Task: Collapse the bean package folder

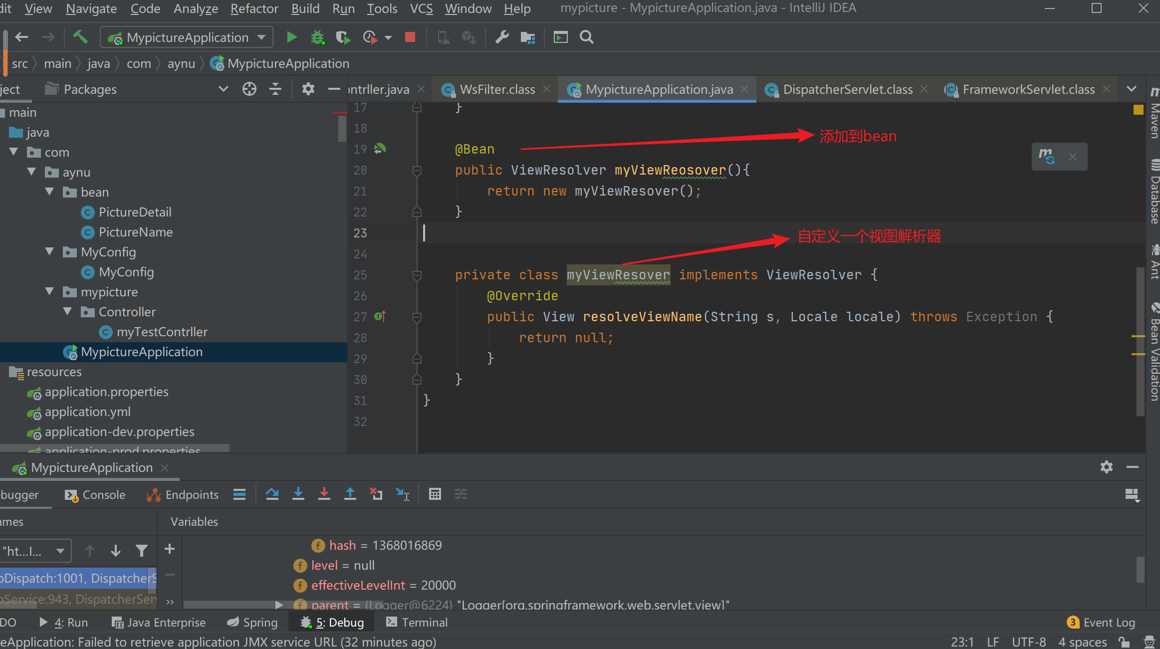Action: (x=50, y=192)
